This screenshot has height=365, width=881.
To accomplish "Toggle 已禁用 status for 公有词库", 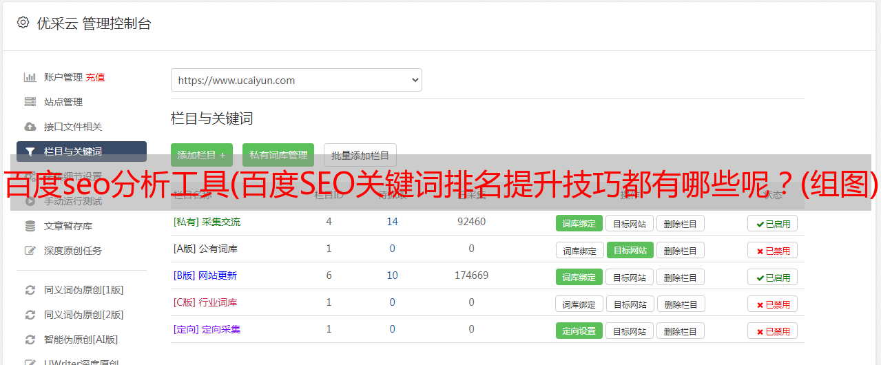I will point(773,250).
